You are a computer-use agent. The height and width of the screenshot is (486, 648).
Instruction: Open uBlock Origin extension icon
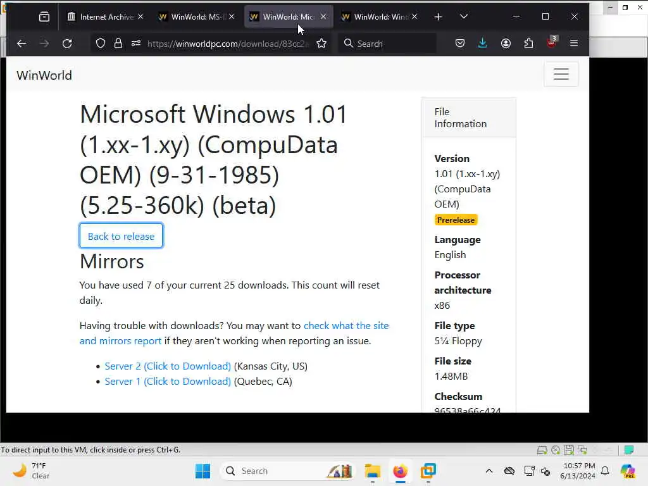(x=552, y=42)
